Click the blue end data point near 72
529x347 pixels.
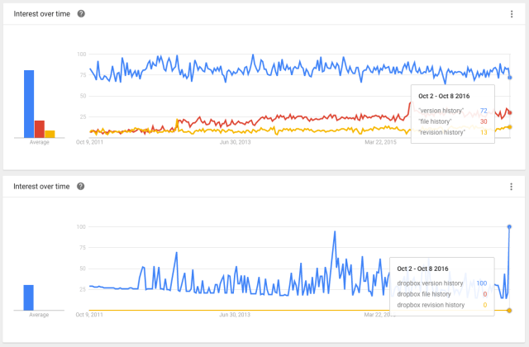510,78
